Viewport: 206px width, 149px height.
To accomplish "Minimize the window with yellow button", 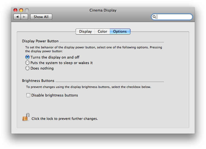I will click(21, 10).
